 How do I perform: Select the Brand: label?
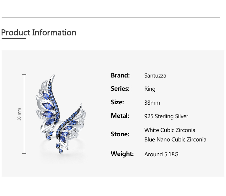(120, 75)
